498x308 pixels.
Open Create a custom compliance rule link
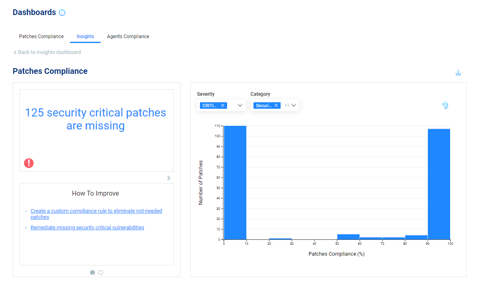pos(96,211)
